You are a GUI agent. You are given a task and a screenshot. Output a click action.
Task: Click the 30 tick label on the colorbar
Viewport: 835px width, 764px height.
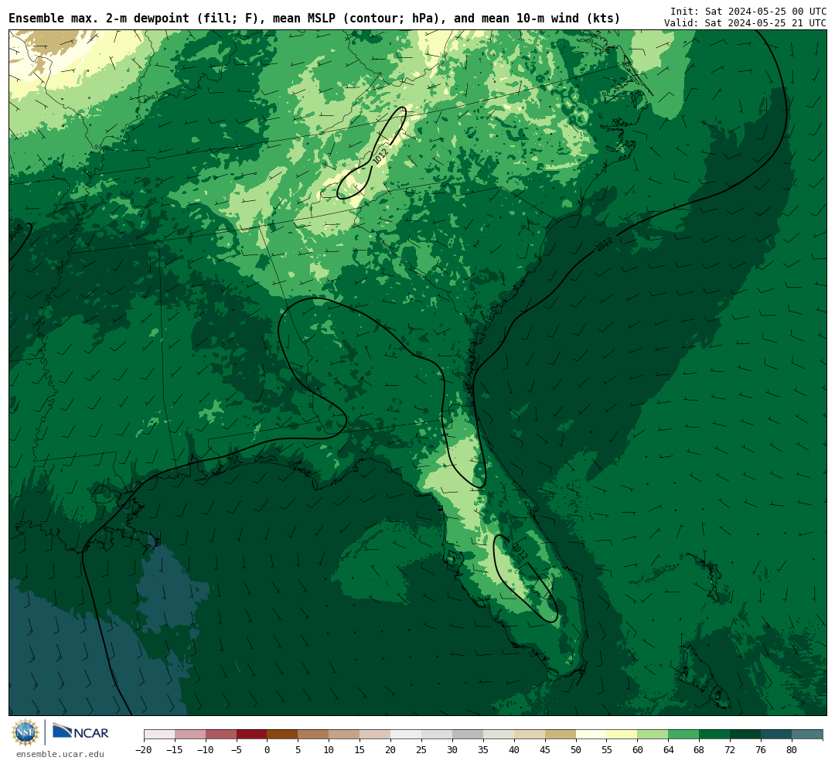[452, 749]
